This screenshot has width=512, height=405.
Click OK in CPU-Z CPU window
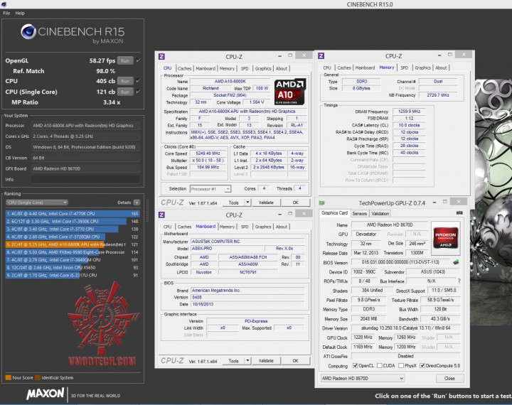click(296, 202)
